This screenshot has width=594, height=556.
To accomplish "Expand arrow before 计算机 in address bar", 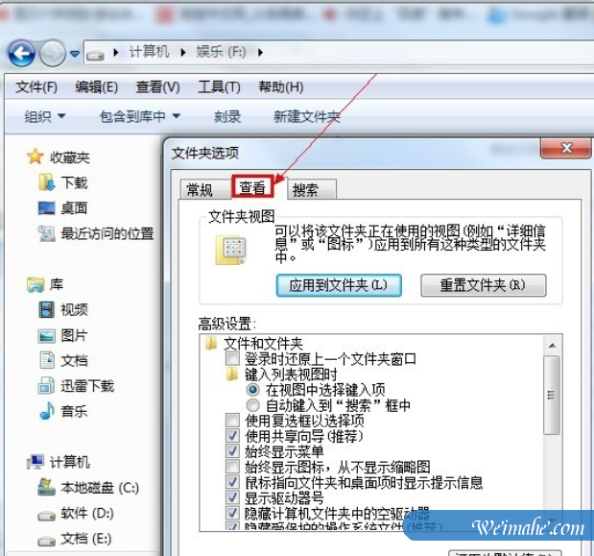I will (x=116, y=52).
